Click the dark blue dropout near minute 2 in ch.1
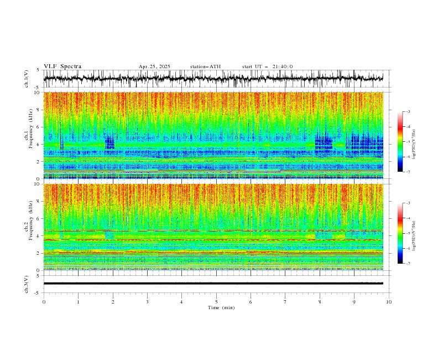 tap(109, 142)
